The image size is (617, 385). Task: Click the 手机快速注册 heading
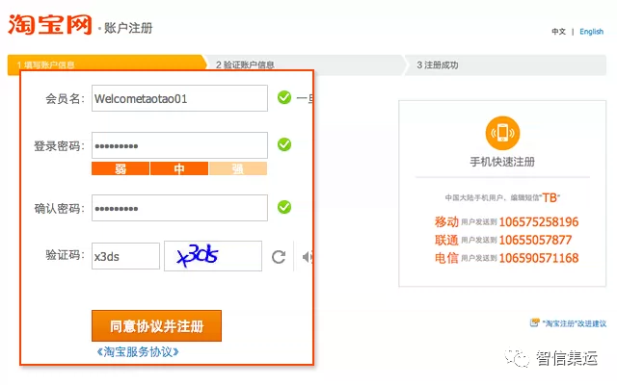click(502, 162)
